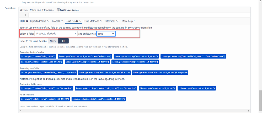Click the "Accessing the field's value" heading
The image size is (262, 113).
pyautogui.click(x=32, y=52)
